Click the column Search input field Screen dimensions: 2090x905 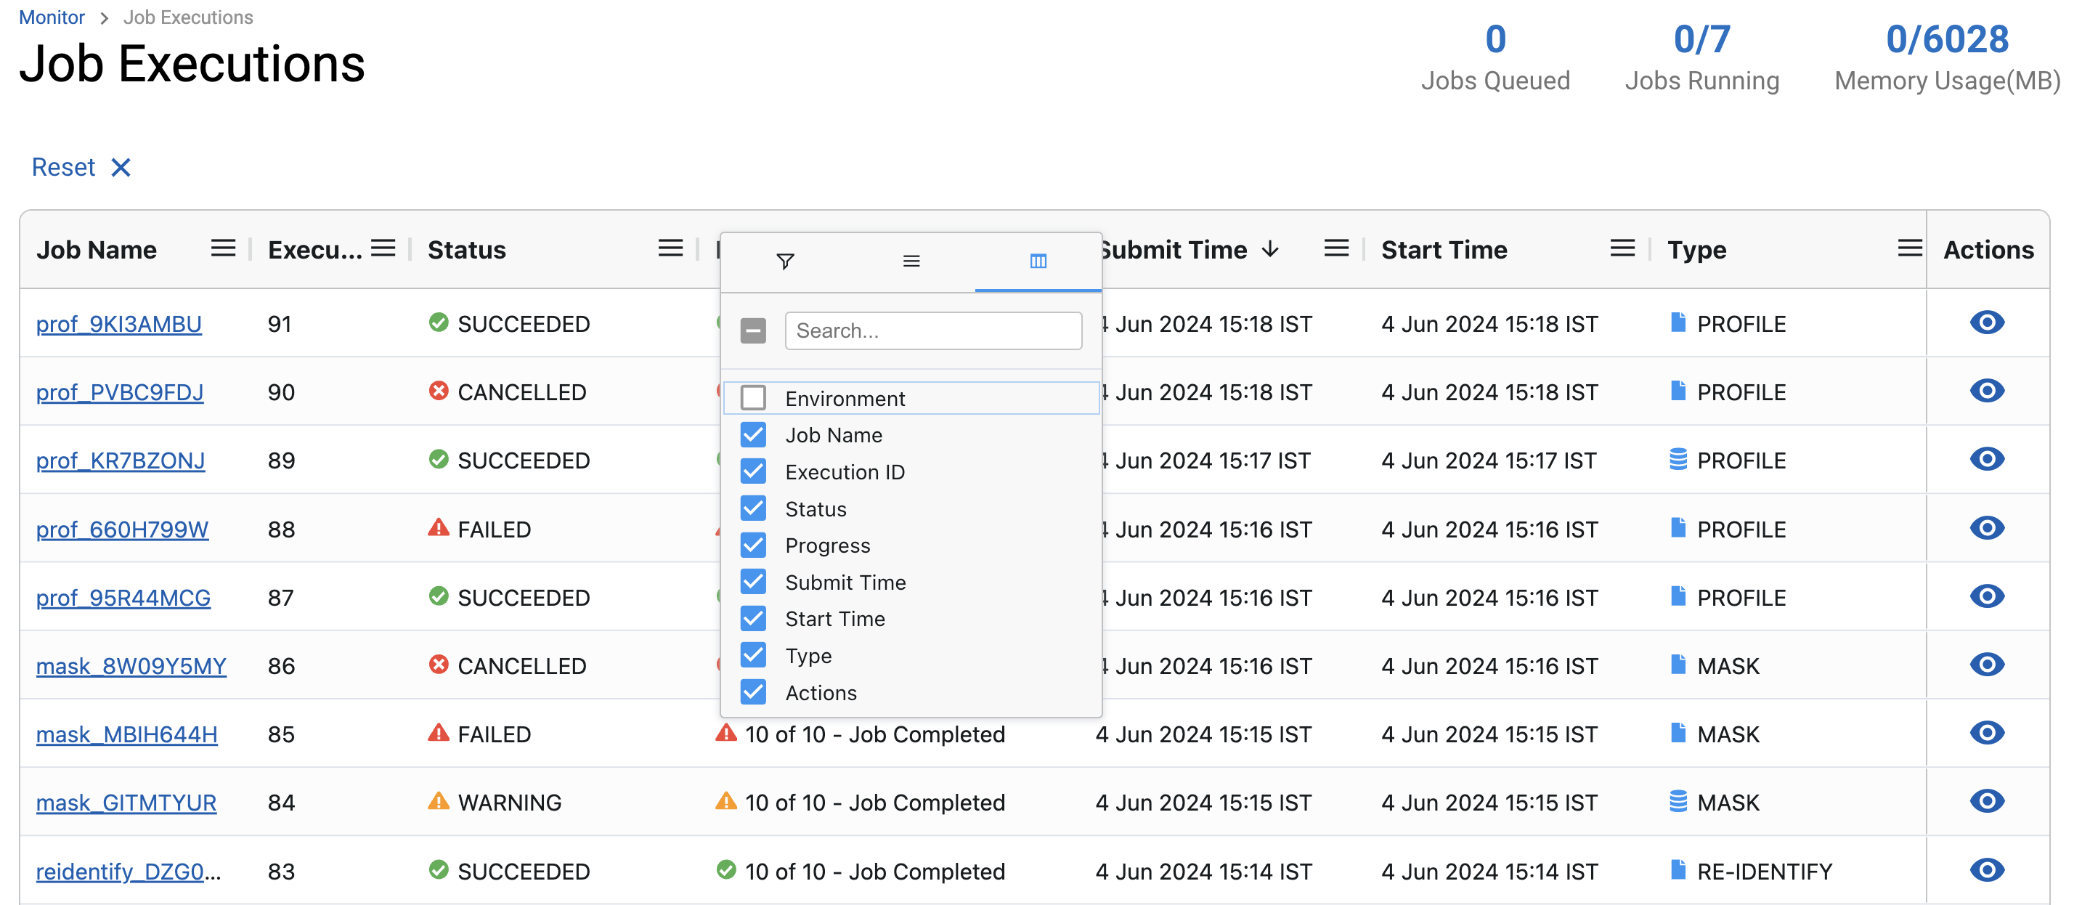pyautogui.click(x=933, y=330)
